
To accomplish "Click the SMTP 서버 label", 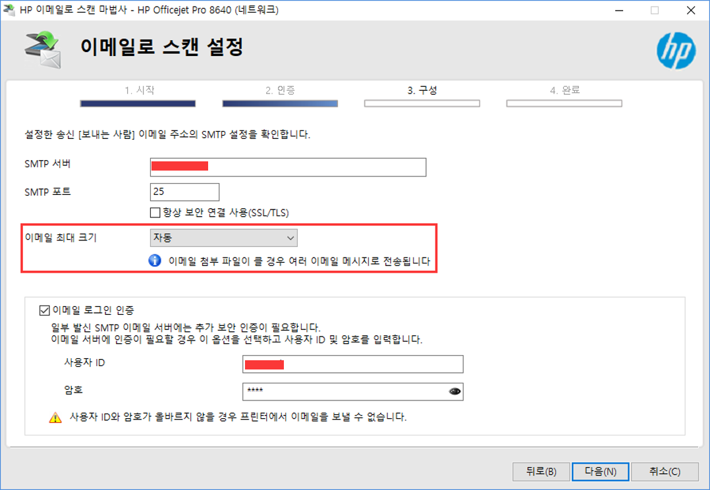I will tap(47, 163).
